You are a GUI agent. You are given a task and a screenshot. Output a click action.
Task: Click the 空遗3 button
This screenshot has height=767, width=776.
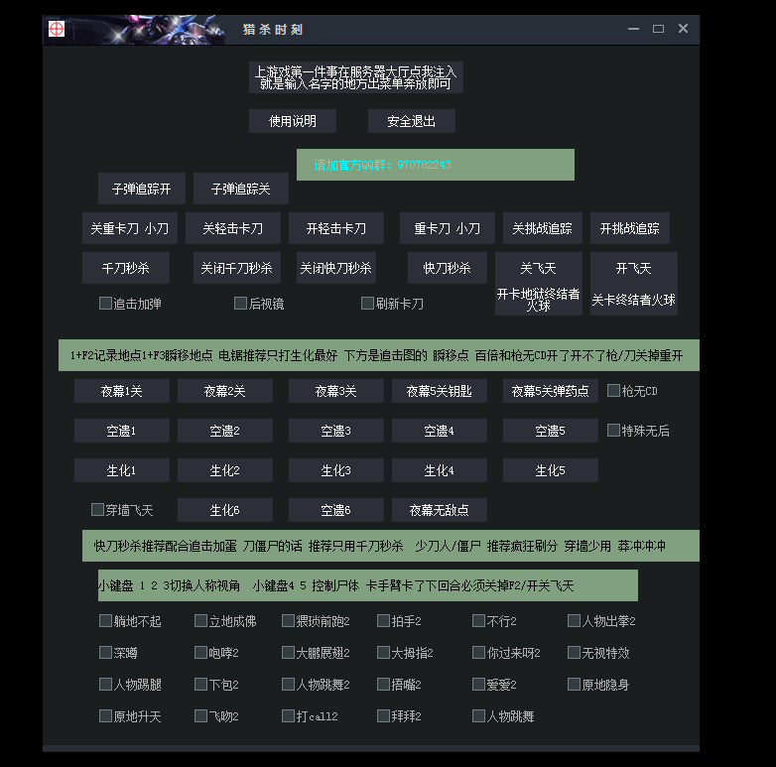coord(336,431)
